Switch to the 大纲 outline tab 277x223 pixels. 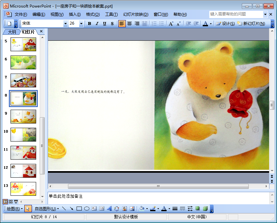pyautogui.click(x=12, y=32)
